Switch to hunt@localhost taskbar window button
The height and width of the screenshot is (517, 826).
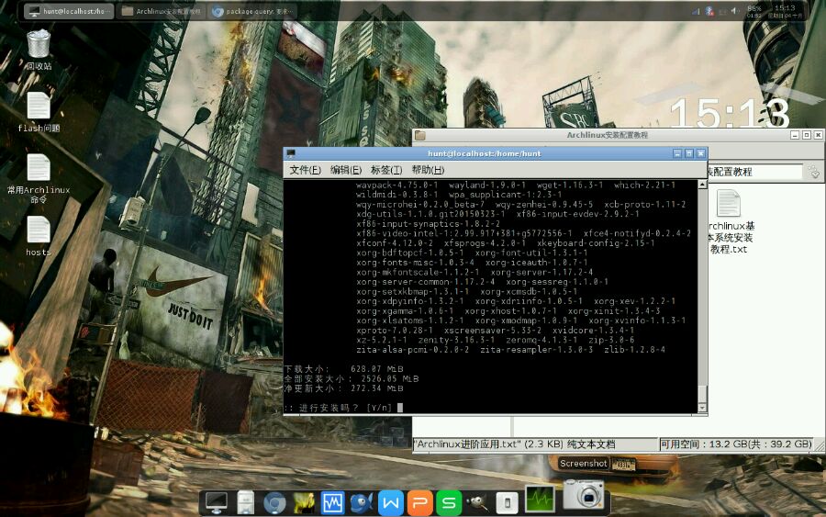coord(69,11)
